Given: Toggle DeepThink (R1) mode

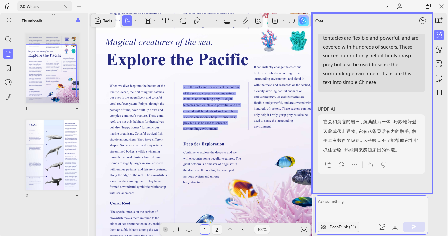Looking at the screenshot, I should point(339,227).
